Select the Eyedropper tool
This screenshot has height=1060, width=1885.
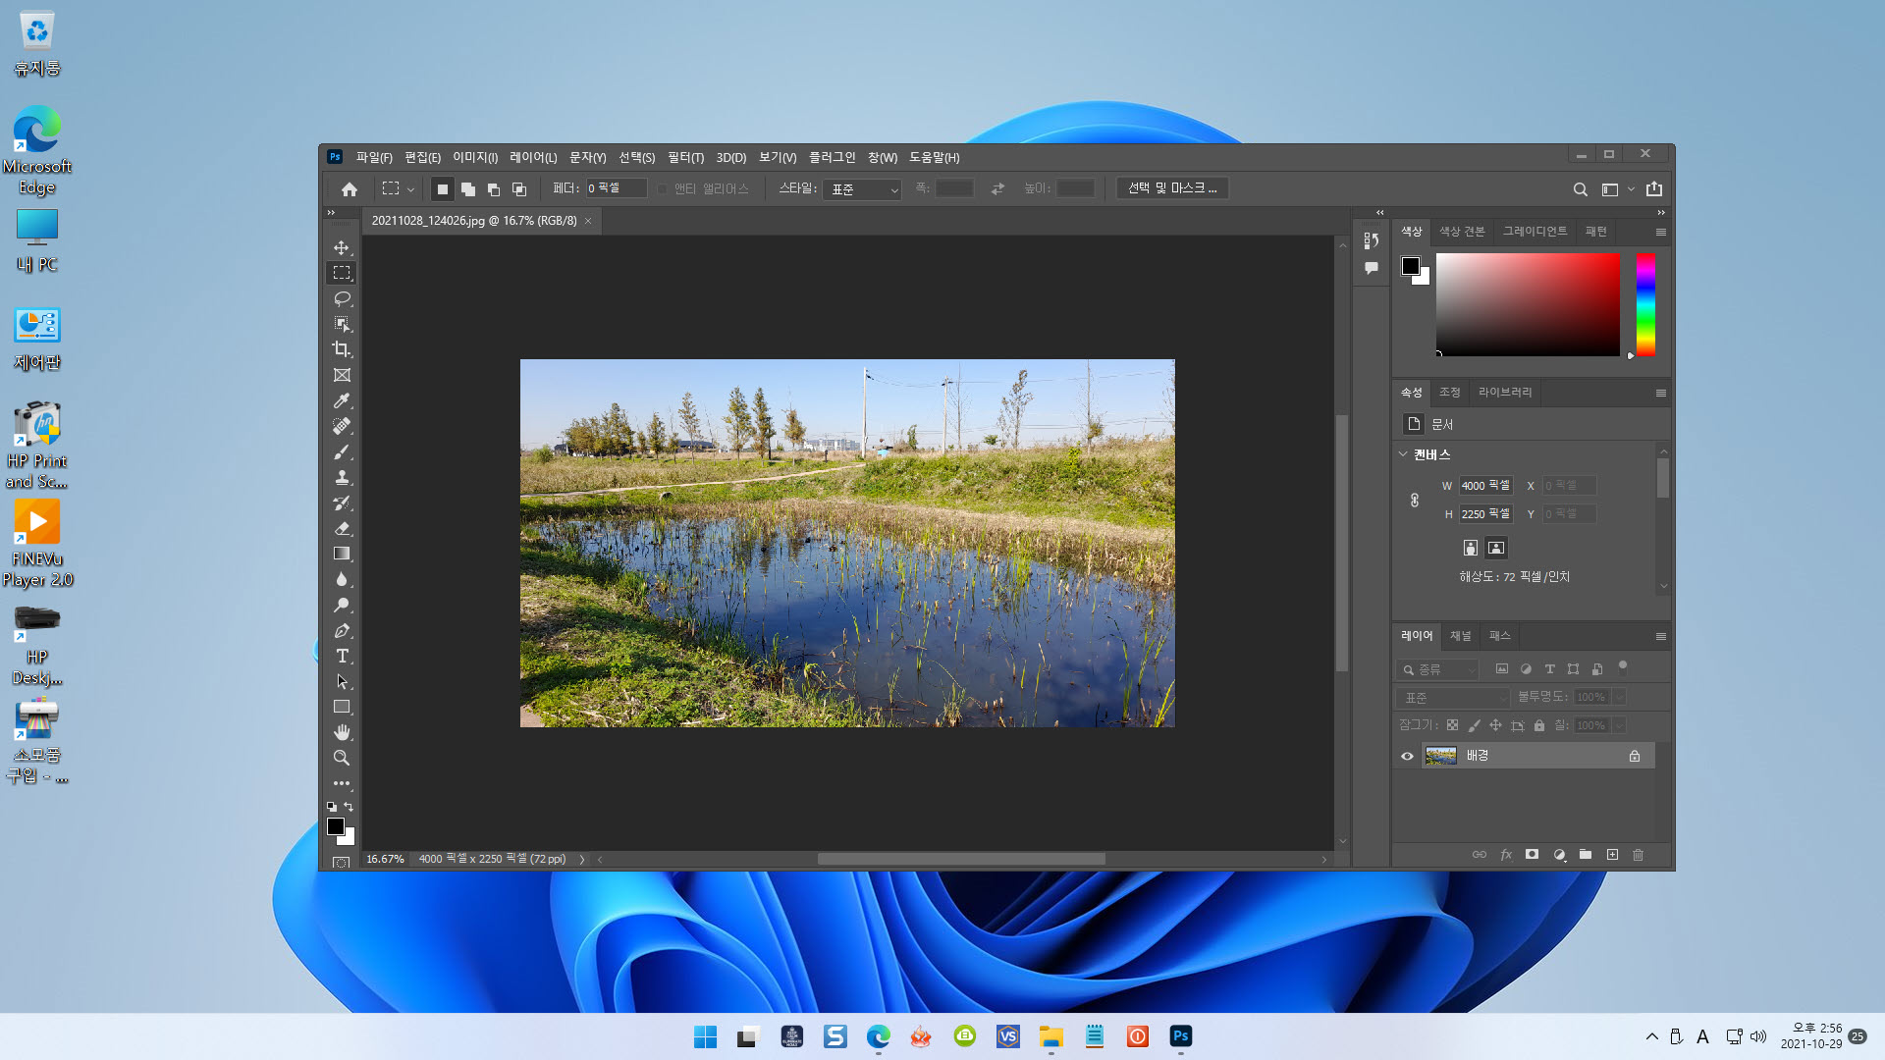pyautogui.click(x=342, y=400)
